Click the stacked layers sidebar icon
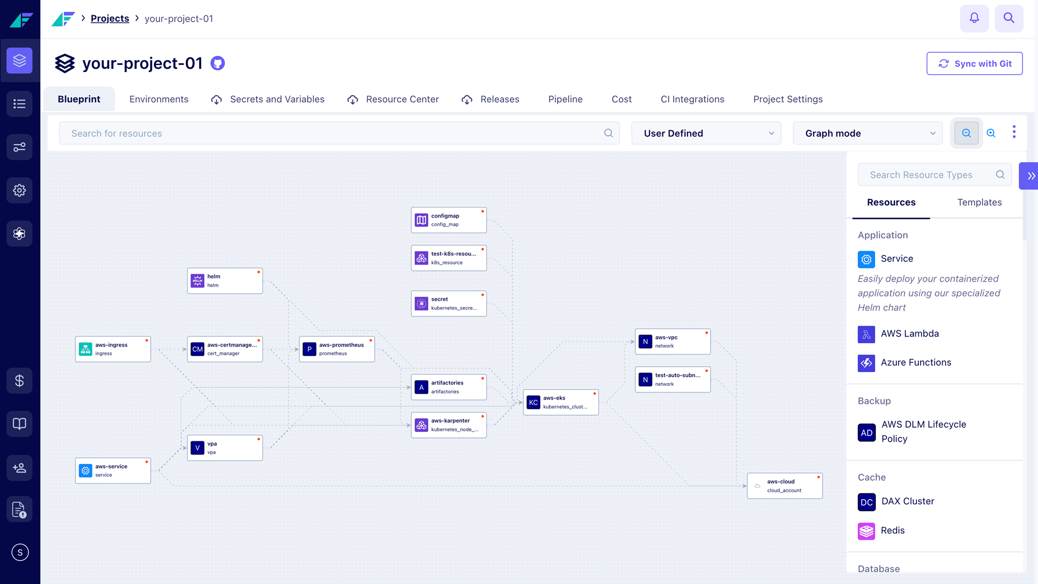Image resolution: width=1038 pixels, height=584 pixels. tap(19, 61)
